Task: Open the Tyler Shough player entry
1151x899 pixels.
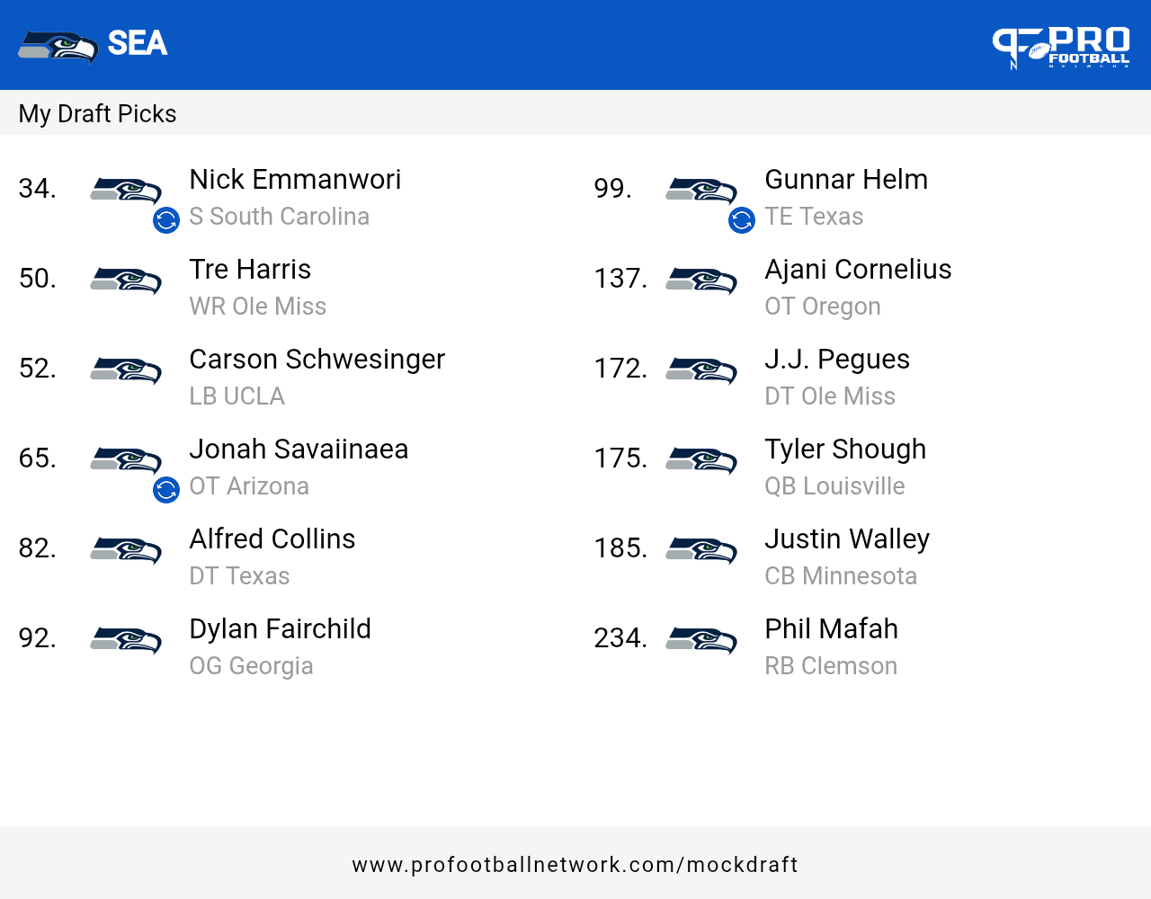Action: pos(844,449)
